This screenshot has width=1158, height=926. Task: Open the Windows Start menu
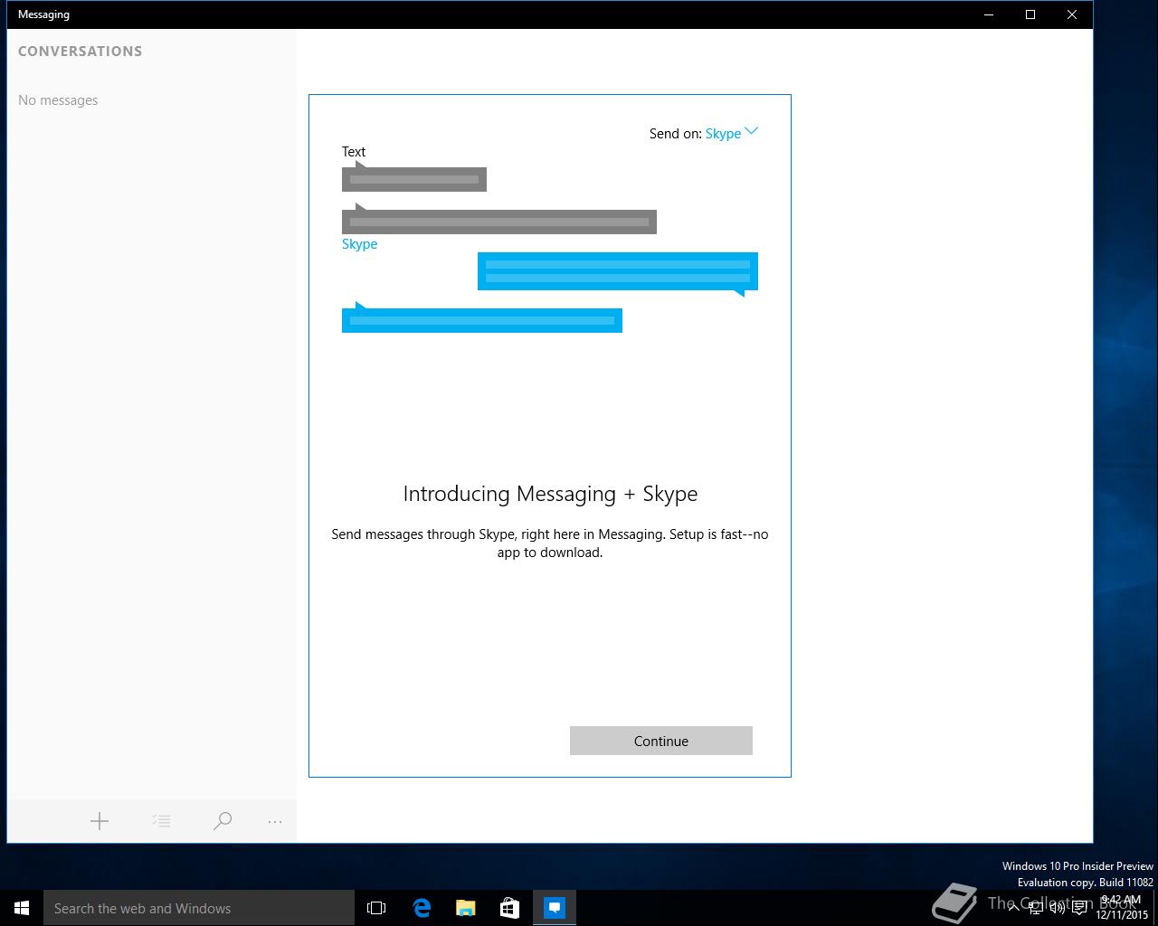pos(22,908)
